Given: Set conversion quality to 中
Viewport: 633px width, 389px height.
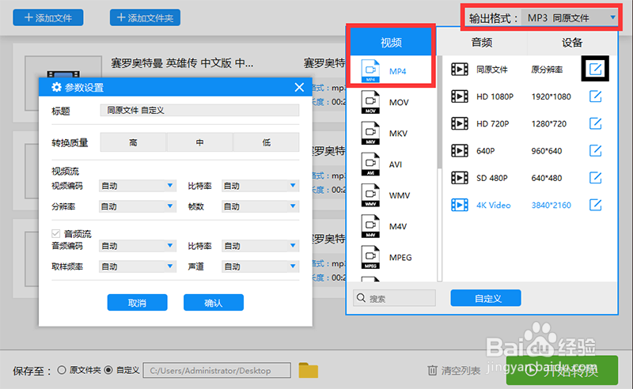Looking at the screenshot, I should (x=200, y=142).
